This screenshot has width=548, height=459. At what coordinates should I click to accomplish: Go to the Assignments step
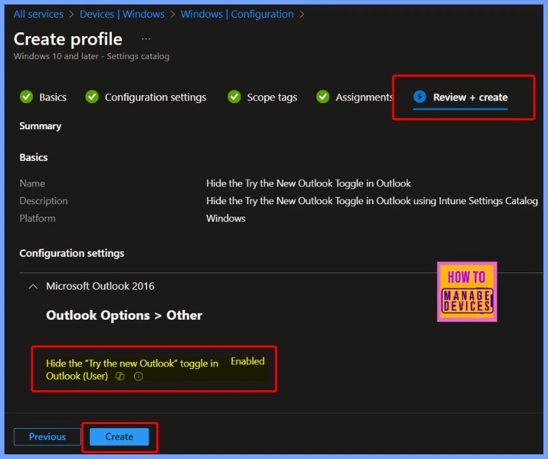tap(354, 97)
